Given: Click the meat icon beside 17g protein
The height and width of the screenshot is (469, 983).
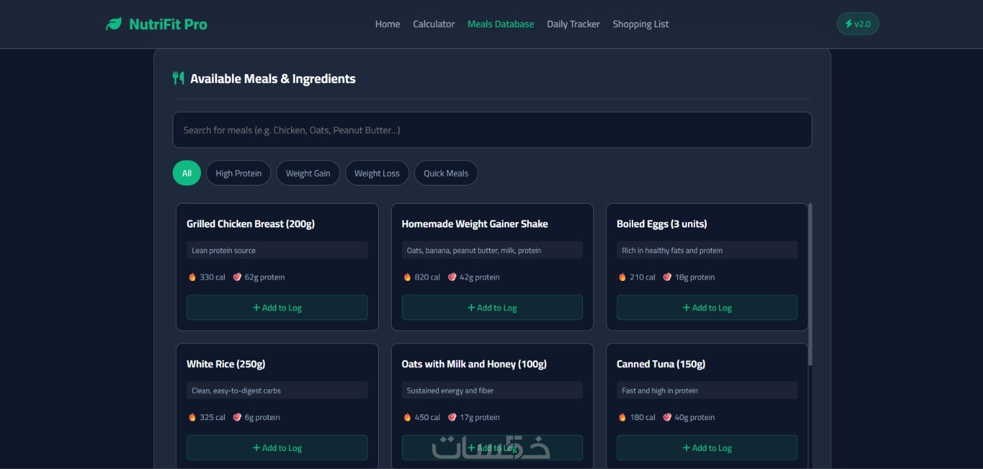Looking at the screenshot, I should point(452,417).
